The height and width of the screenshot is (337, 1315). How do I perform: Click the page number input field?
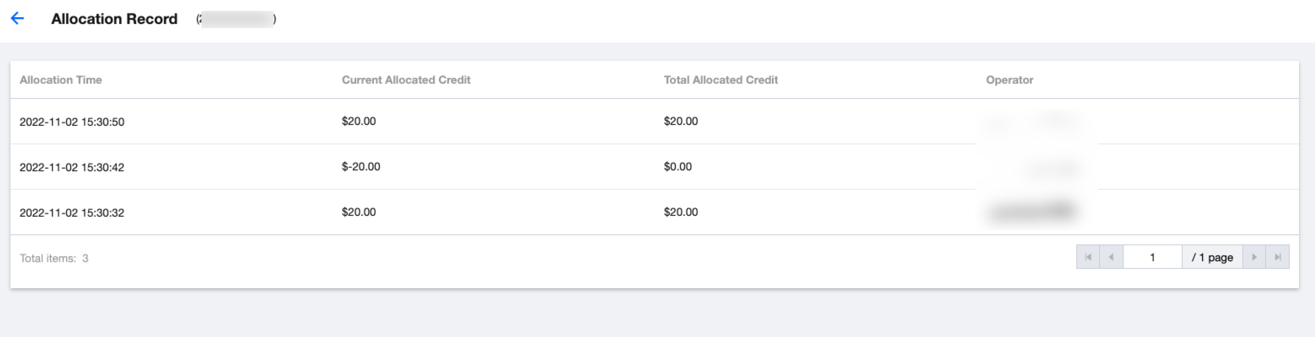pyautogui.click(x=1152, y=257)
